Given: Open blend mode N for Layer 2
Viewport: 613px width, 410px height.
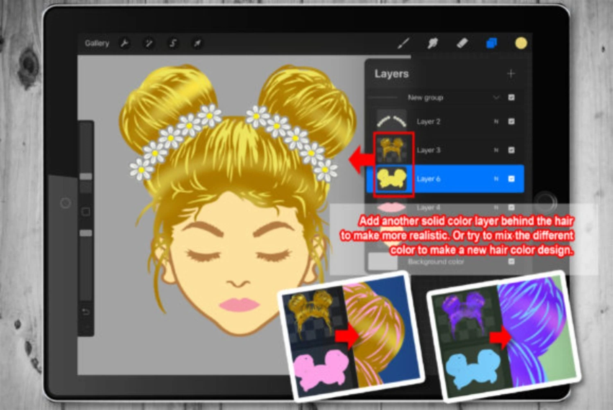Looking at the screenshot, I should 496,121.
